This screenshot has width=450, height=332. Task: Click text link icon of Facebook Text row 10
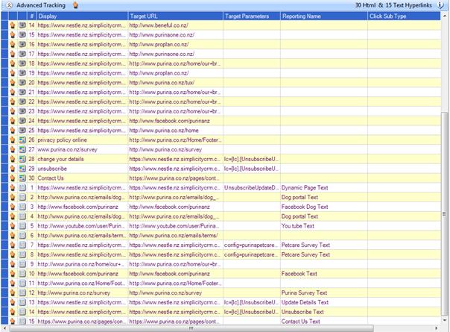pos(22,274)
